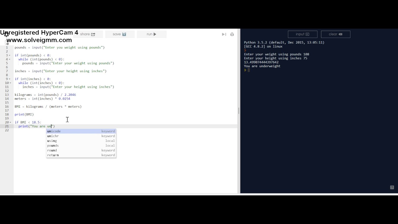Click line 21 'print("You are un")'
The width and height of the screenshot is (398, 224).
[x=36, y=126]
